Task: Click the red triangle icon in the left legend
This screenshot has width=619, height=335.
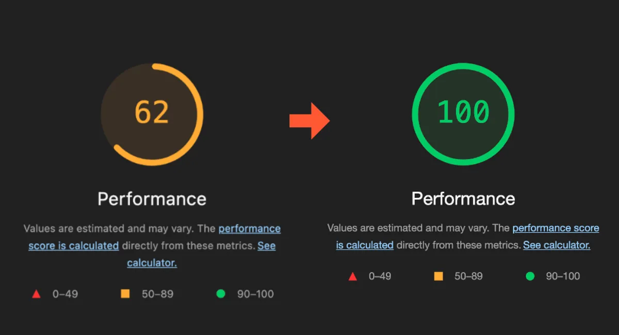Action: (x=36, y=294)
